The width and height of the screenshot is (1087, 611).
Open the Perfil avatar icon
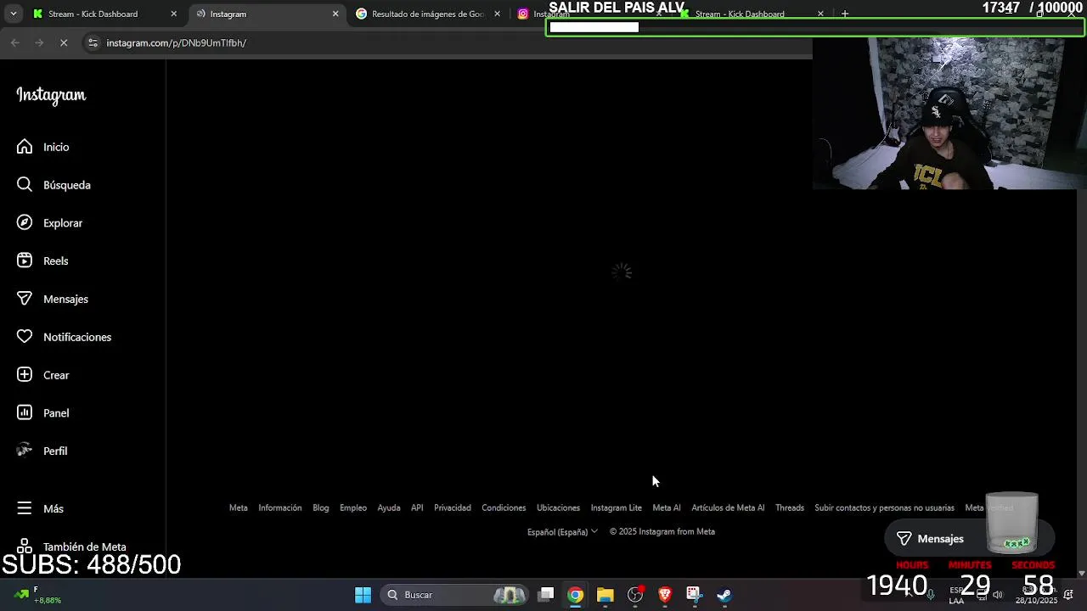click(25, 451)
